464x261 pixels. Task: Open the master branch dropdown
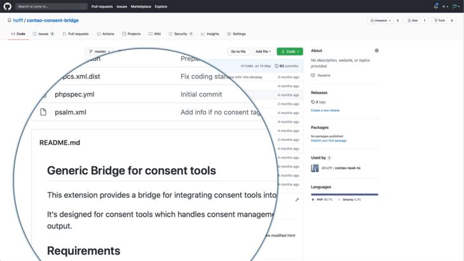point(99,51)
